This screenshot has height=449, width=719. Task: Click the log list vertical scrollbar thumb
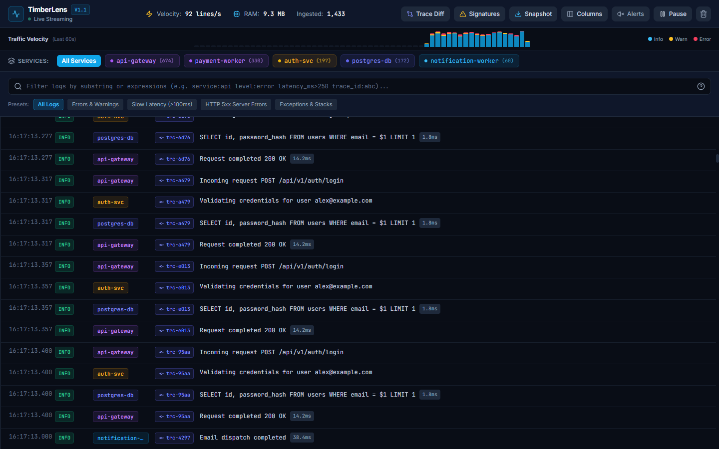pyautogui.click(x=718, y=159)
